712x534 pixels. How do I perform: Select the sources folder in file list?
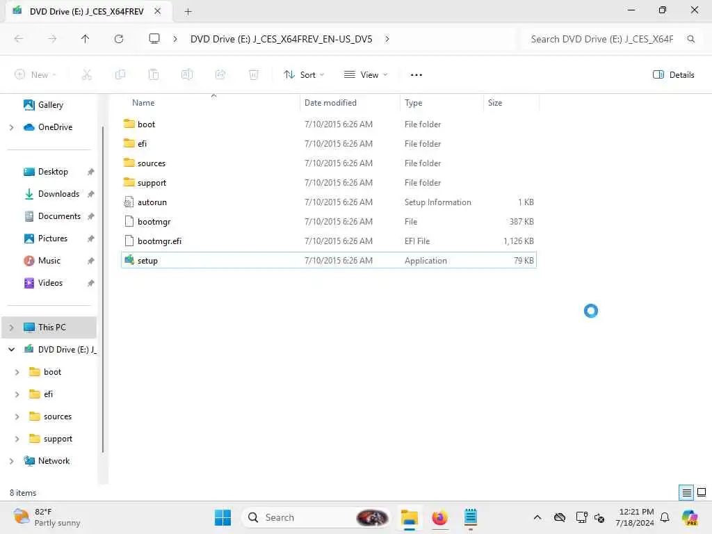tap(329, 163)
